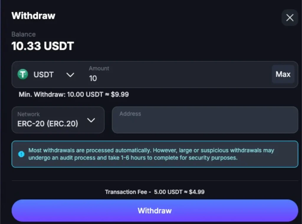Click the purple Withdraw button
Image resolution: width=302 pixels, height=224 pixels.
155,211
